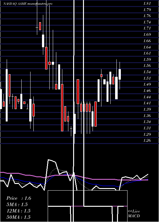Click the 1.26 price axis label
Image resolution: width=159 pixels, height=222 pixels.
point(147,140)
